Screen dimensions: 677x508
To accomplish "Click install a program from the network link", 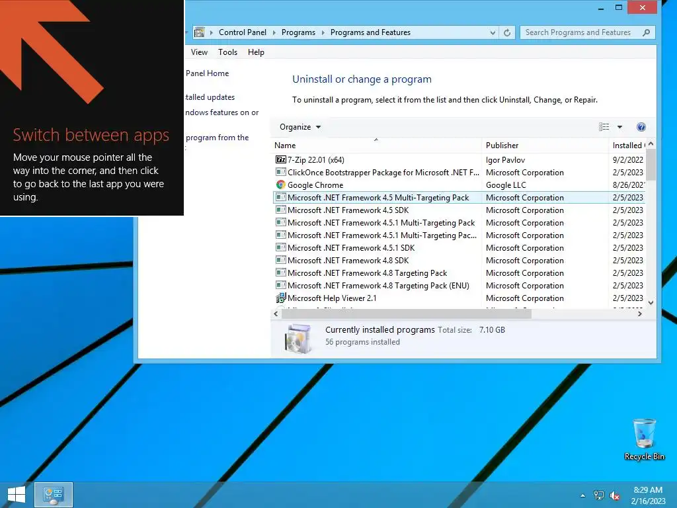I will 217,138.
